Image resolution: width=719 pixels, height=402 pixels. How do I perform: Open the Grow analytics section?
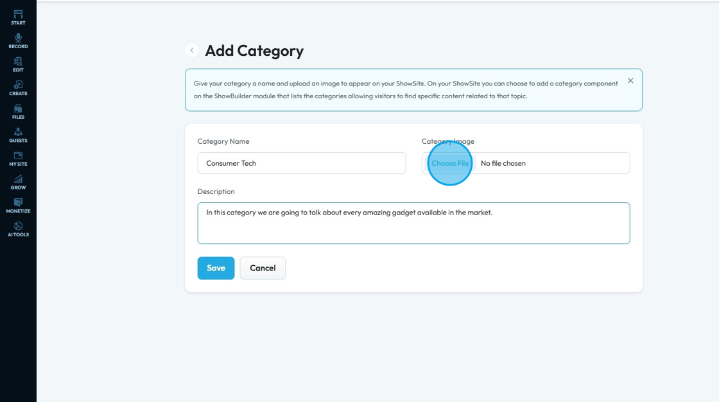click(18, 182)
